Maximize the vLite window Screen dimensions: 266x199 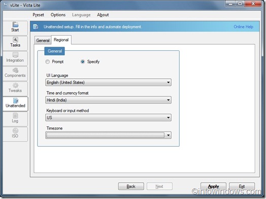coord(240,4)
